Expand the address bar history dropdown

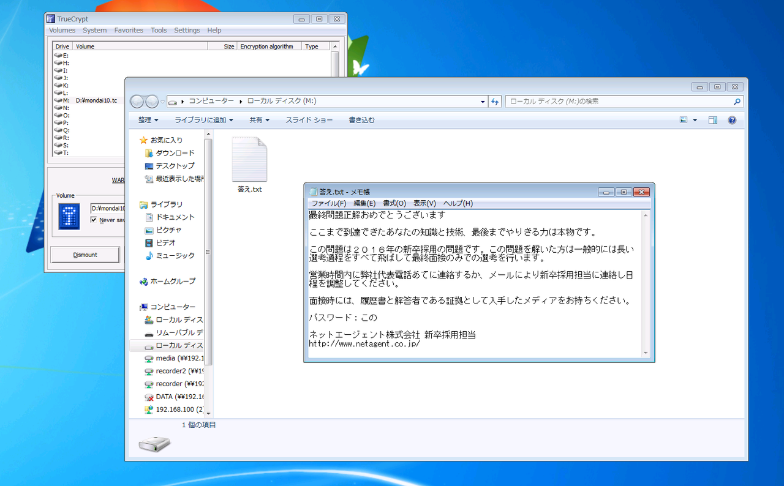[483, 102]
